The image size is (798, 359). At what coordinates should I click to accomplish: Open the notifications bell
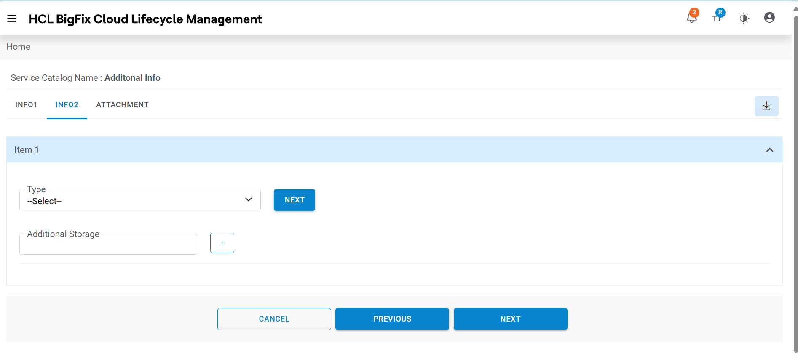pyautogui.click(x=691, y=18)
